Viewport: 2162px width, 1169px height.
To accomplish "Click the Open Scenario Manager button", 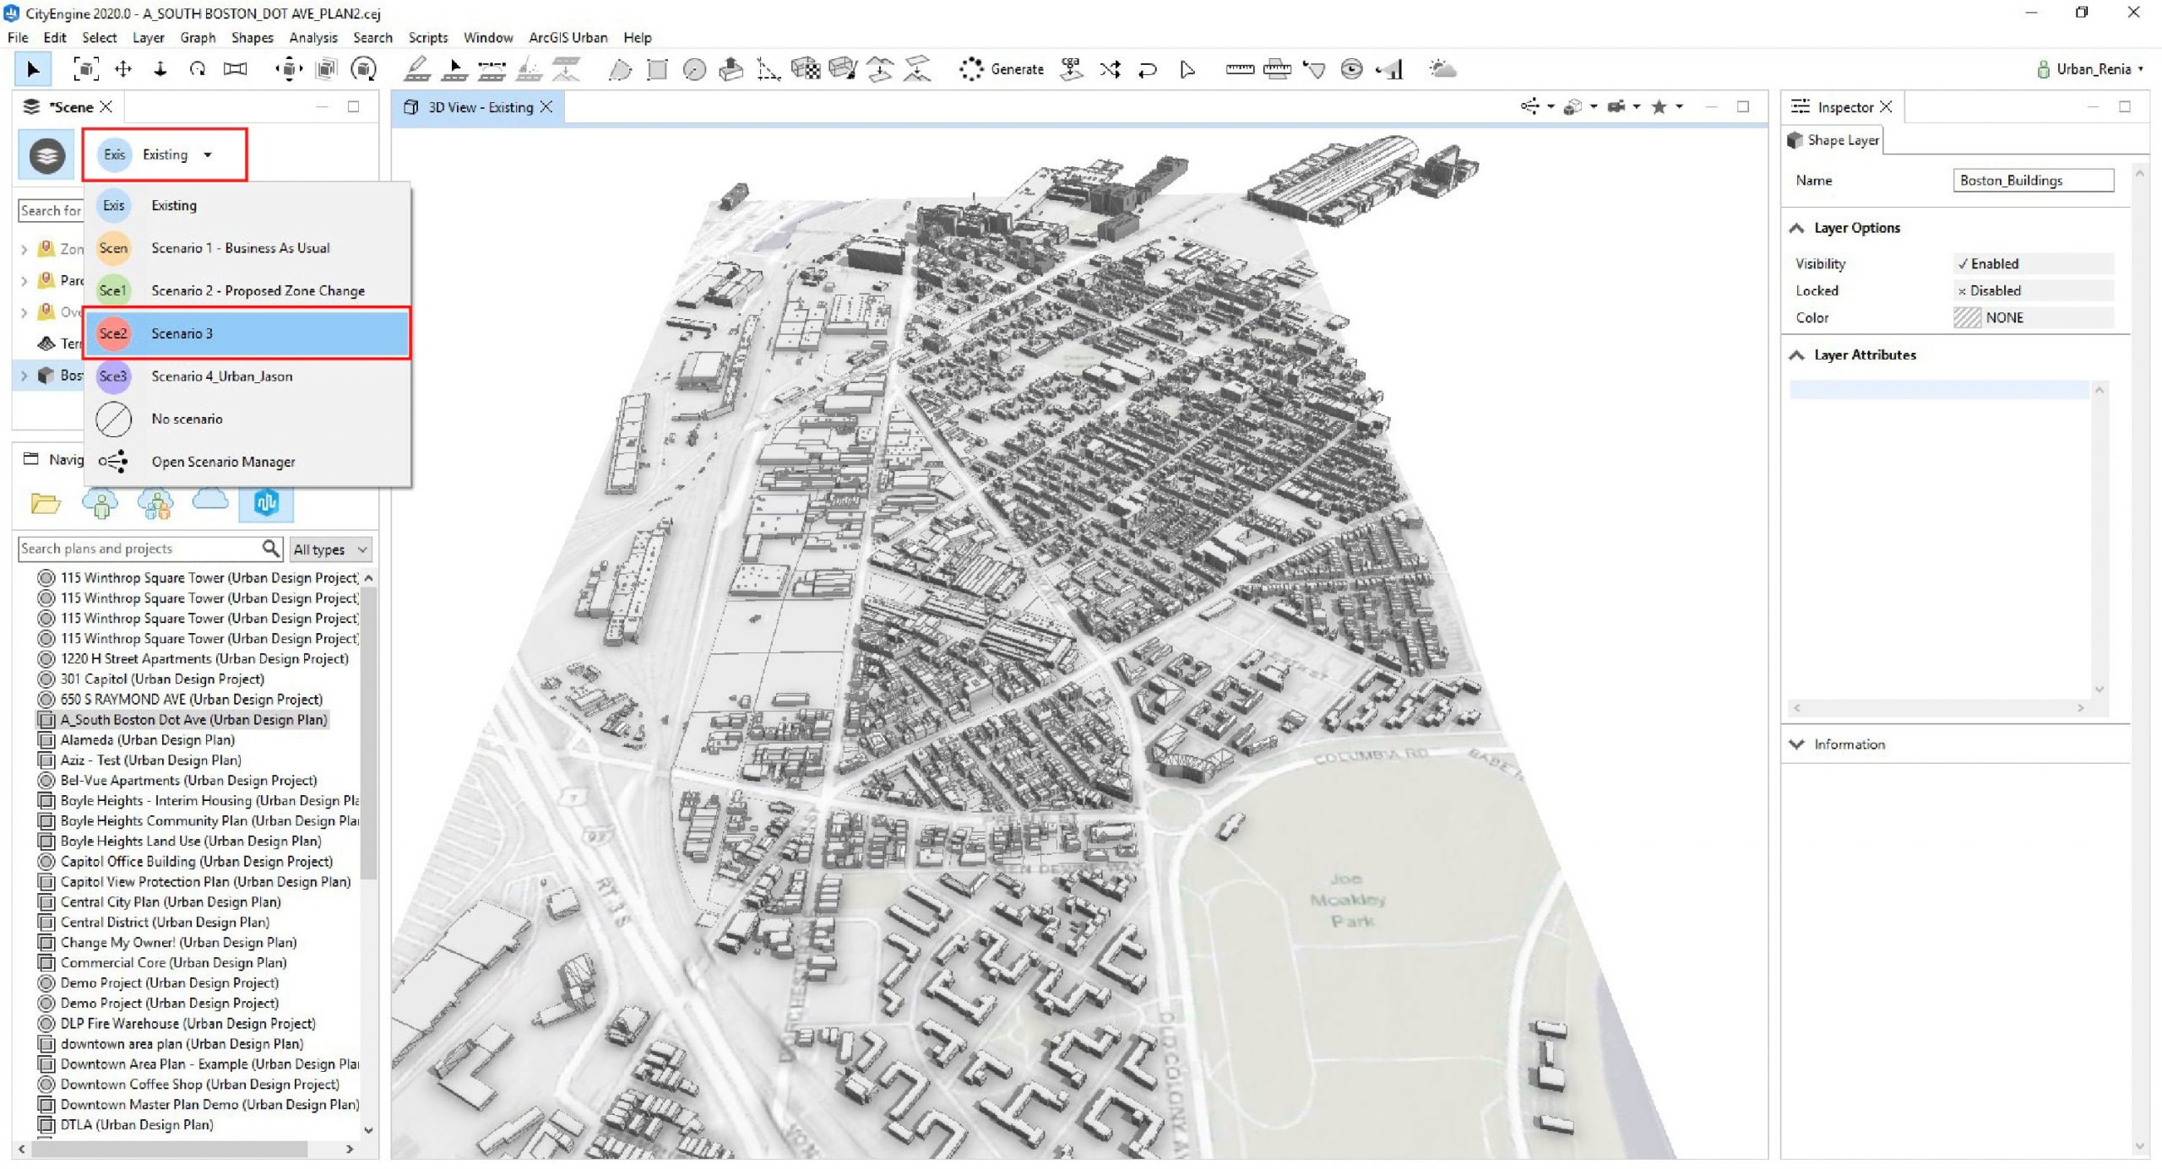I will tap(223, 461).
